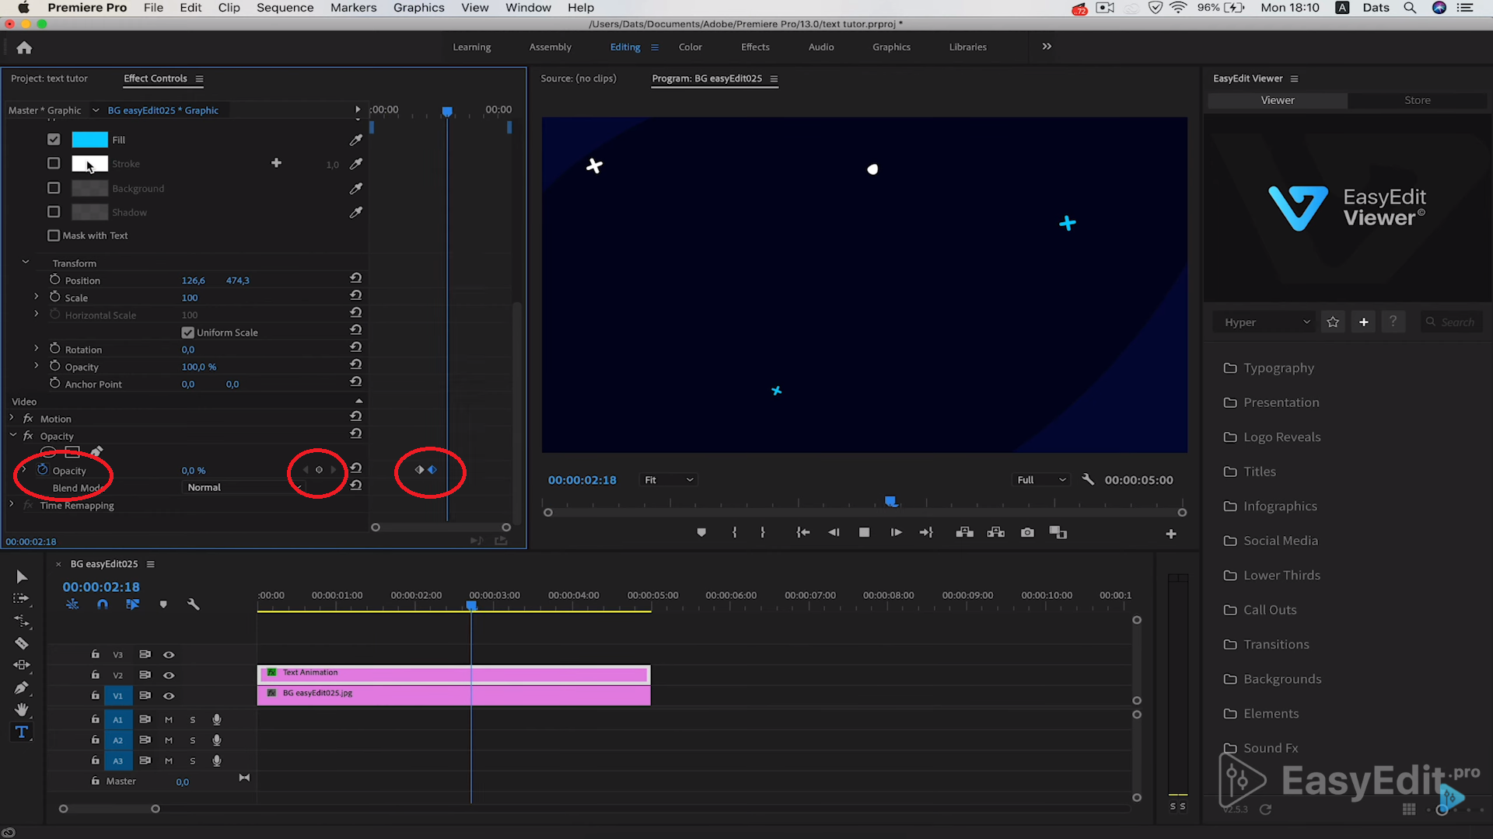The height and width of the screenshot is (839, 1493).
Task: Open the Graphics menu in menu bar
Action: [418, 8]
